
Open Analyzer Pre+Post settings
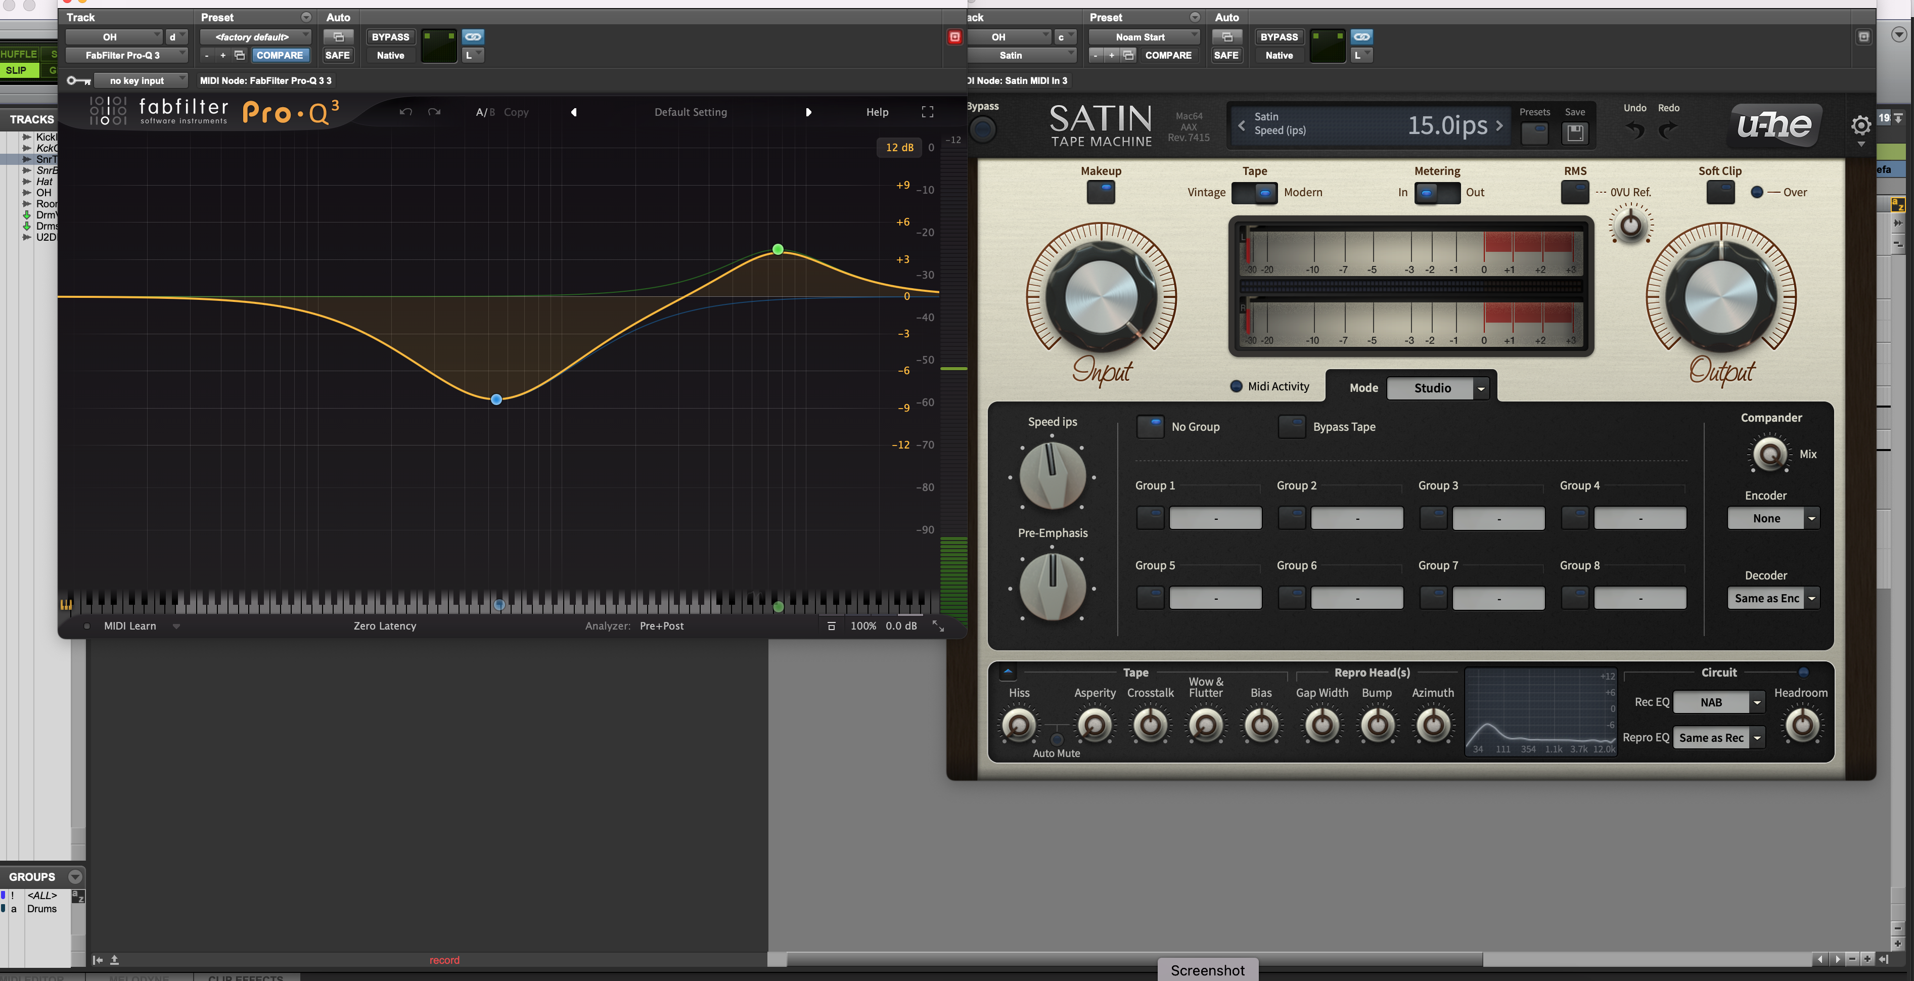[661, 627]
